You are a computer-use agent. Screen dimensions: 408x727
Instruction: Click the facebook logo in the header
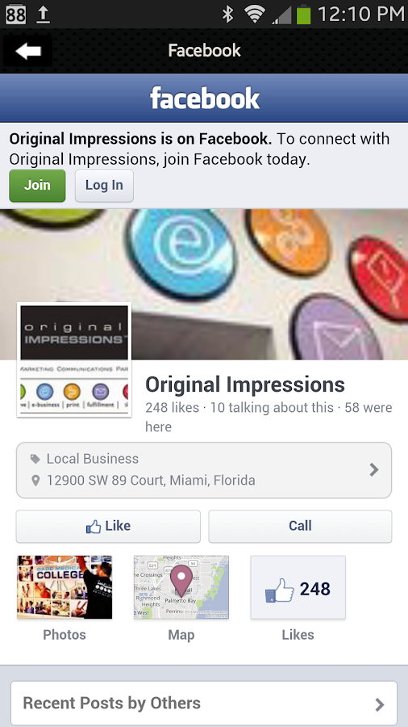pos(205,99)
